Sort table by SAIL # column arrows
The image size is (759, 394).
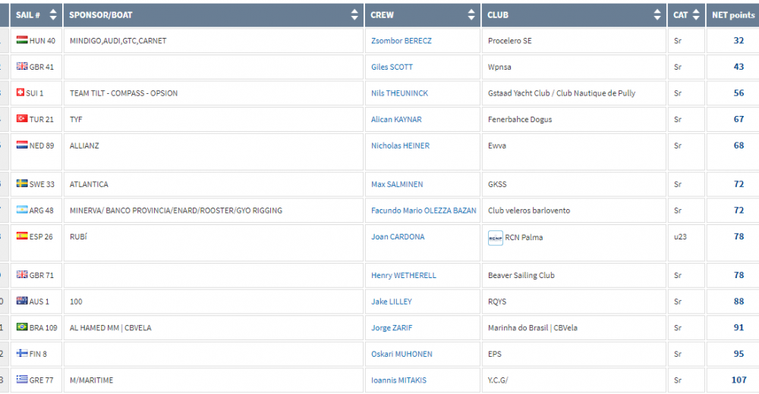(x=52, y=14)
